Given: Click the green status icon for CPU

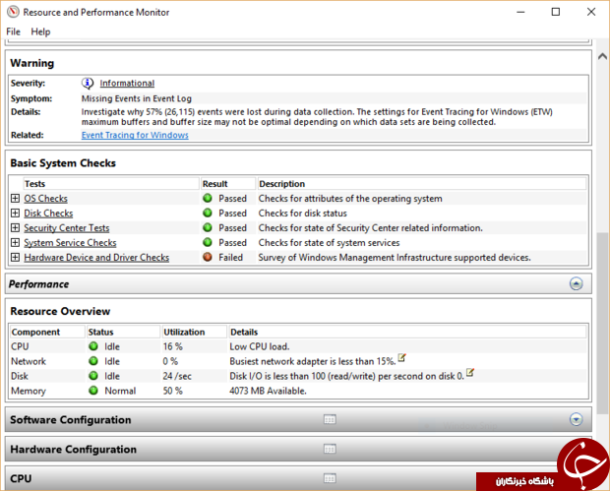Looking at the screenshot, I should 93,346.
